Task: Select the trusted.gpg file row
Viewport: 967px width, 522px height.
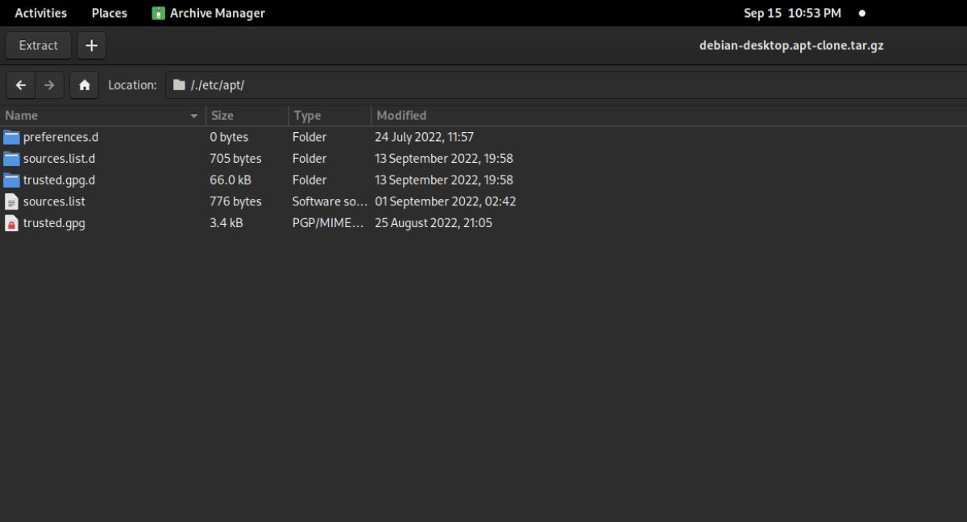Action: pyautogui.click(x=54, y=223)
